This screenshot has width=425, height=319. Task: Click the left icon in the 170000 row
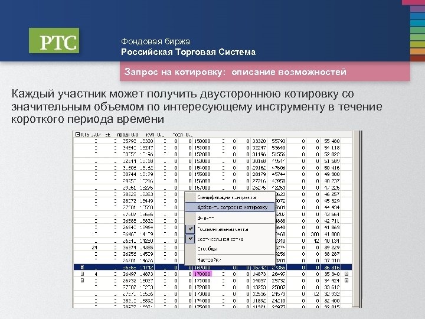[83, 274]
